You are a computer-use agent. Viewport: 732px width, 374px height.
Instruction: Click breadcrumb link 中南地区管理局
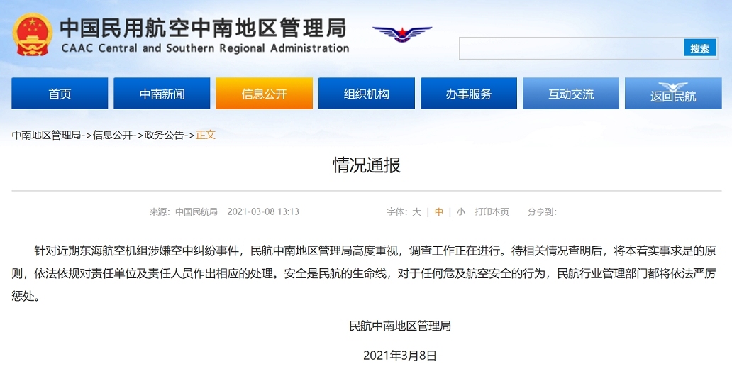coord(46,135)
